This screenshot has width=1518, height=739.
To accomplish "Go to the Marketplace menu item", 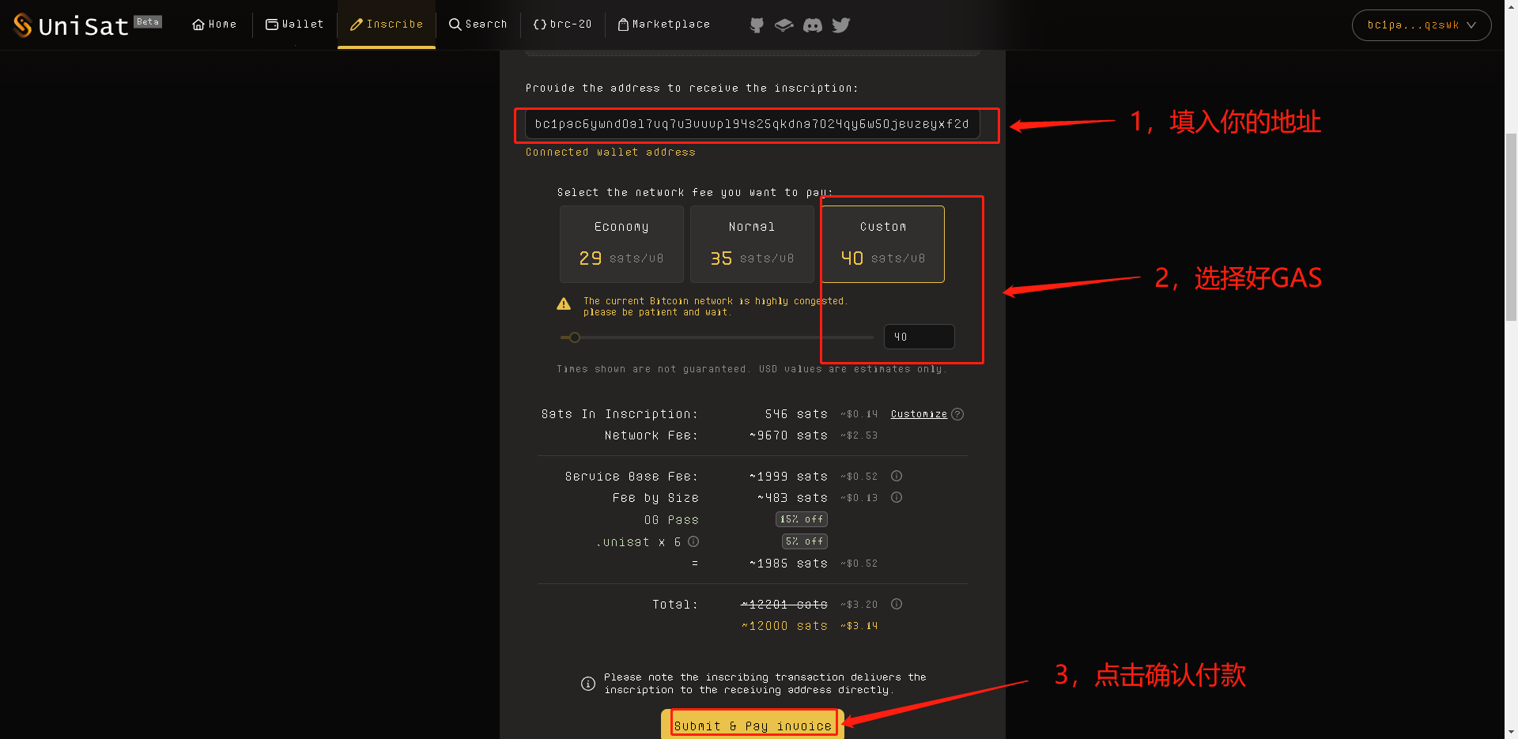I will (664, 25).
